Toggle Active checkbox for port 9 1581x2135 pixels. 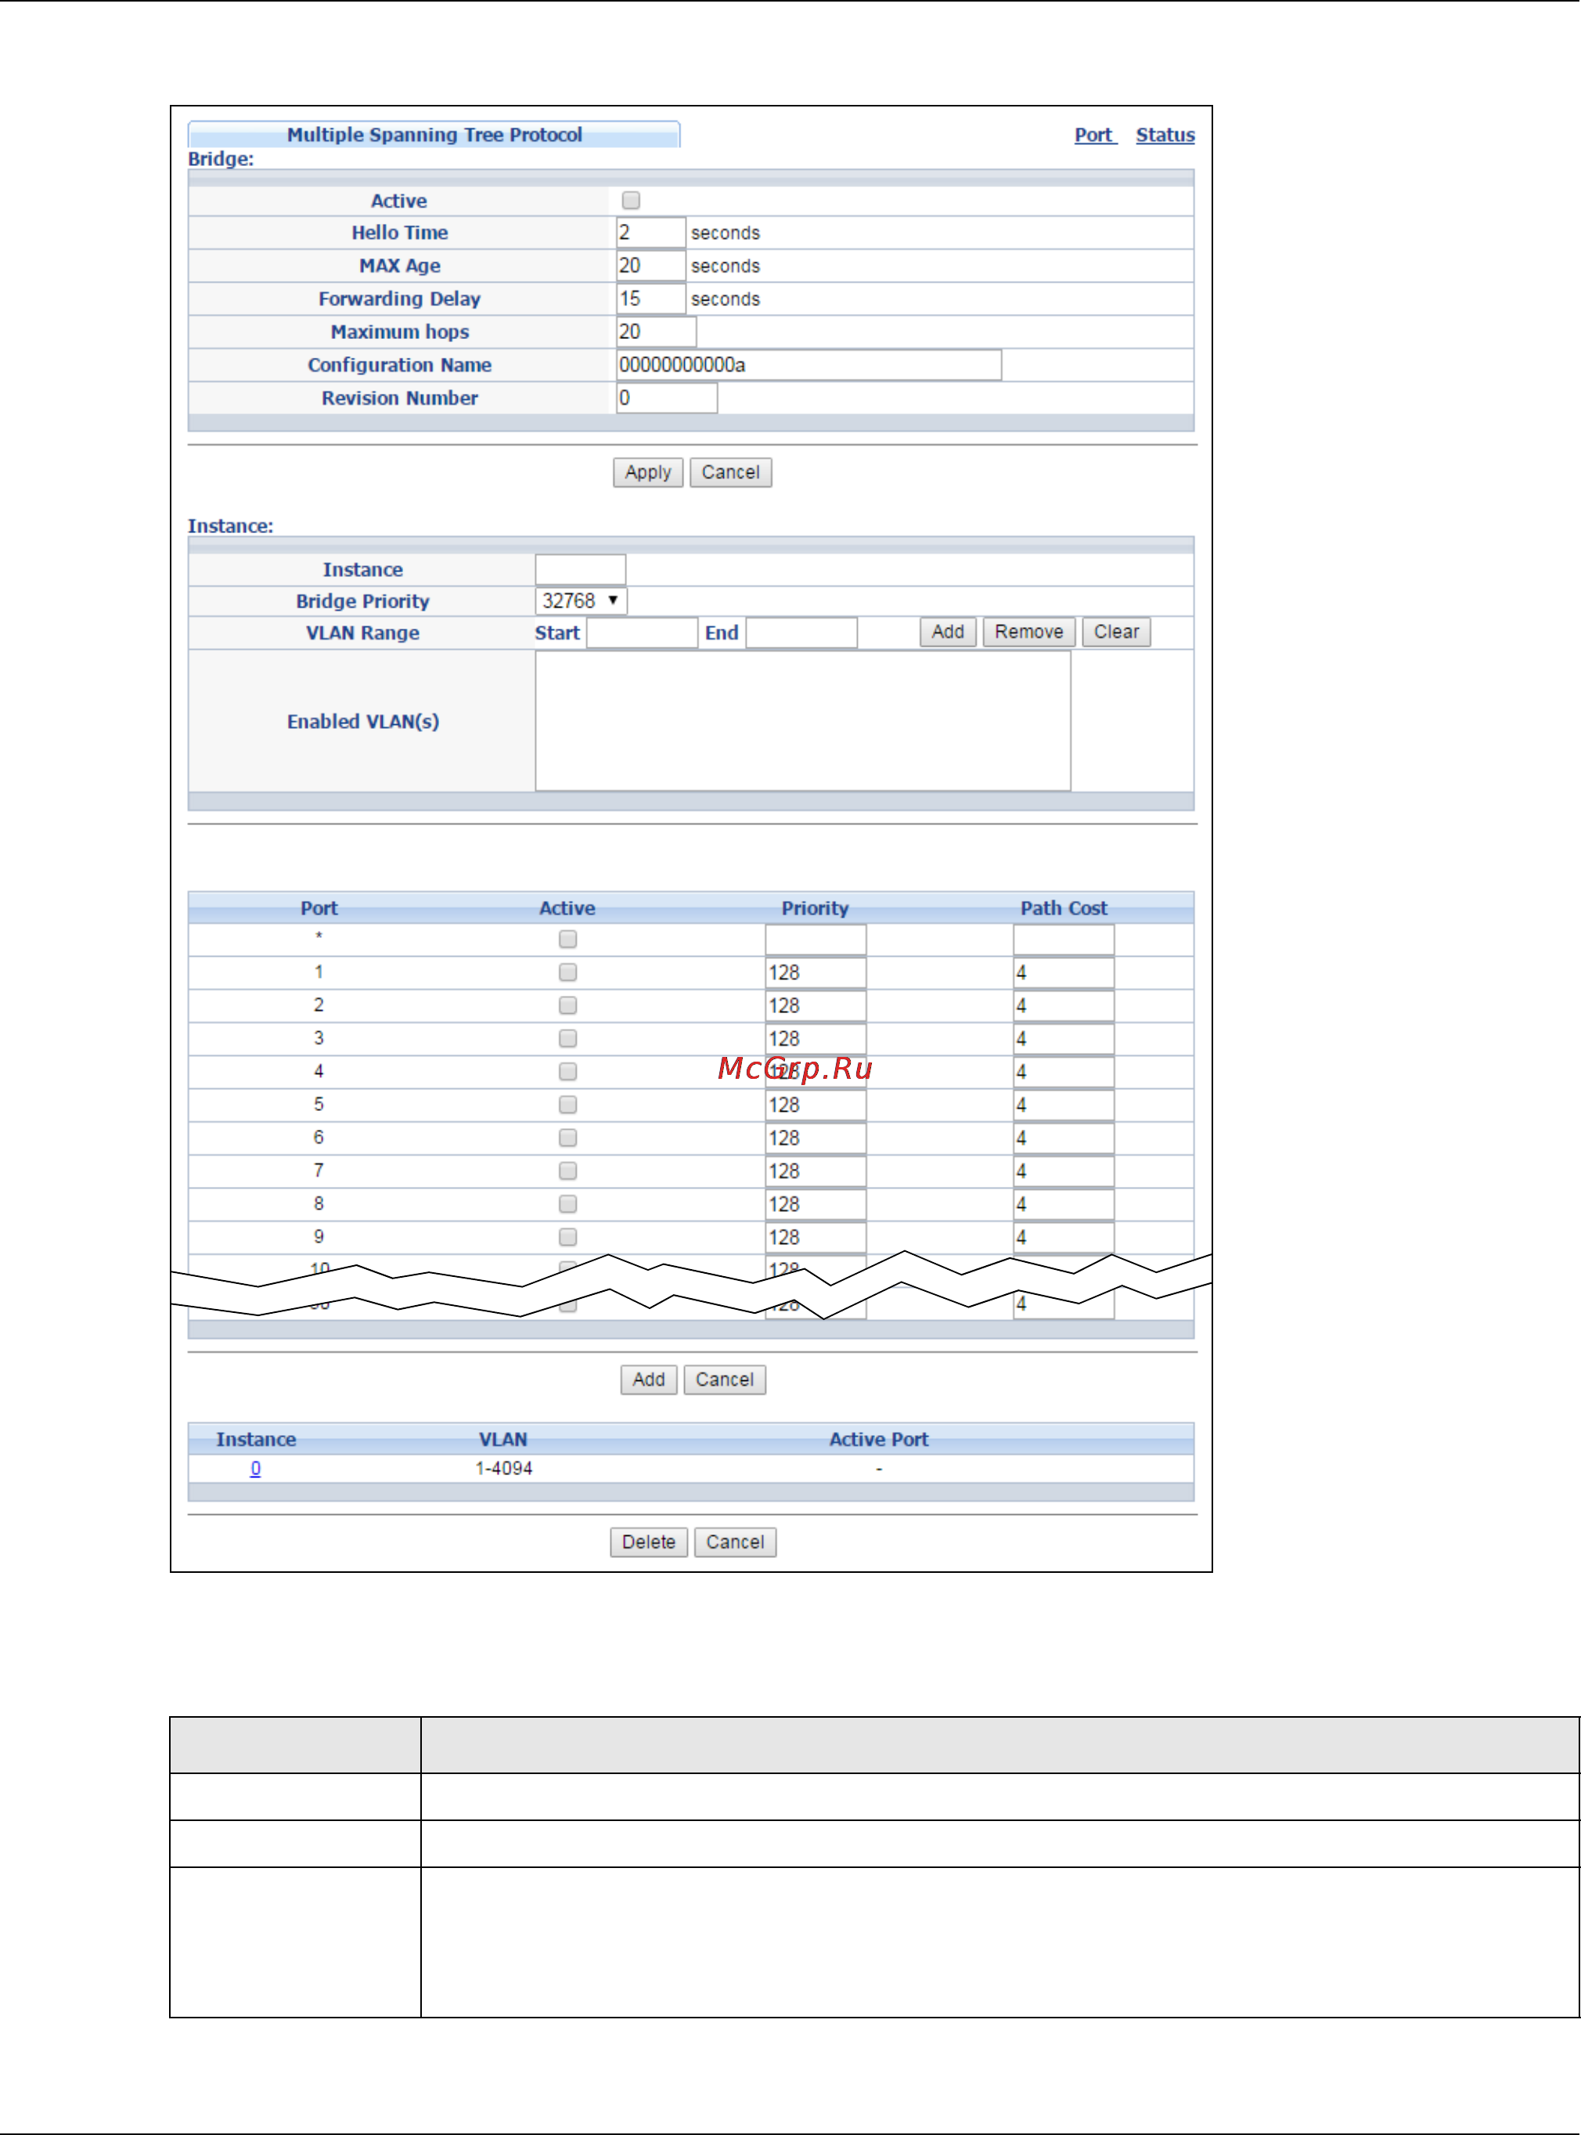567,1238
